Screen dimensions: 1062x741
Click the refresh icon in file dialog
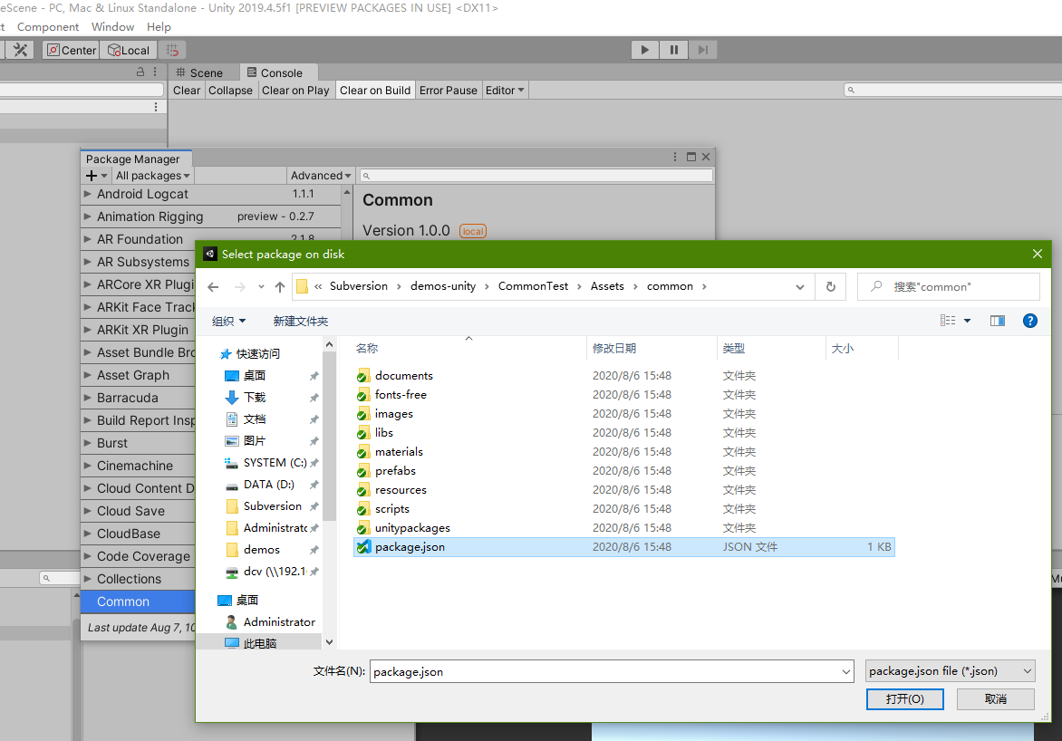(830, 285)
